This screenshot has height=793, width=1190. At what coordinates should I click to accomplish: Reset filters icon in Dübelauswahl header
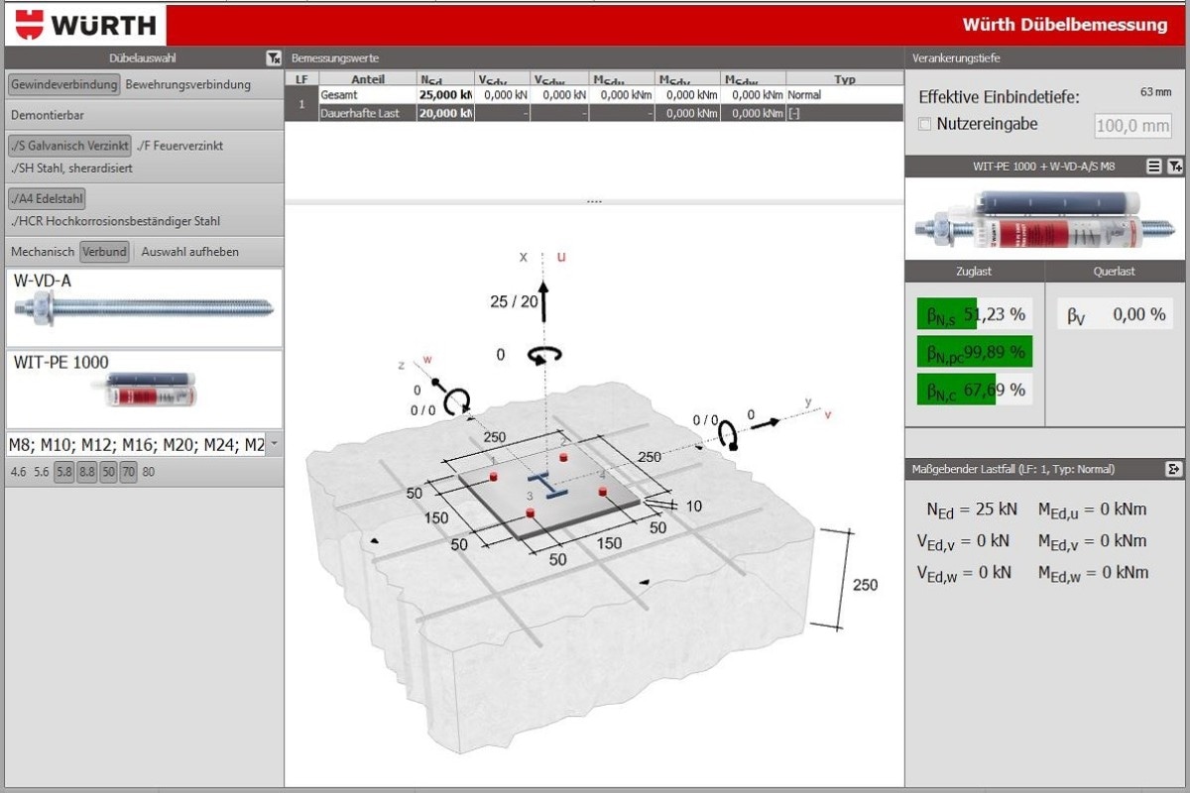[274, 58]
